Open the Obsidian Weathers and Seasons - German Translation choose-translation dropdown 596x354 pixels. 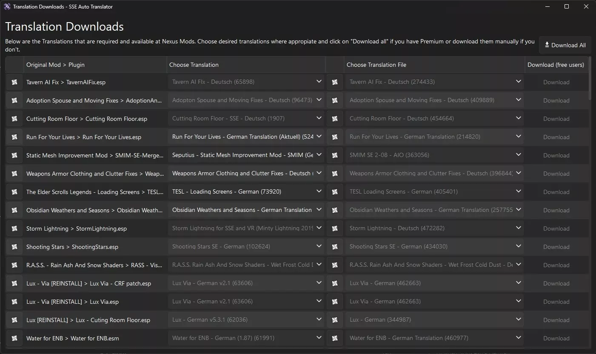coord(246,210)
